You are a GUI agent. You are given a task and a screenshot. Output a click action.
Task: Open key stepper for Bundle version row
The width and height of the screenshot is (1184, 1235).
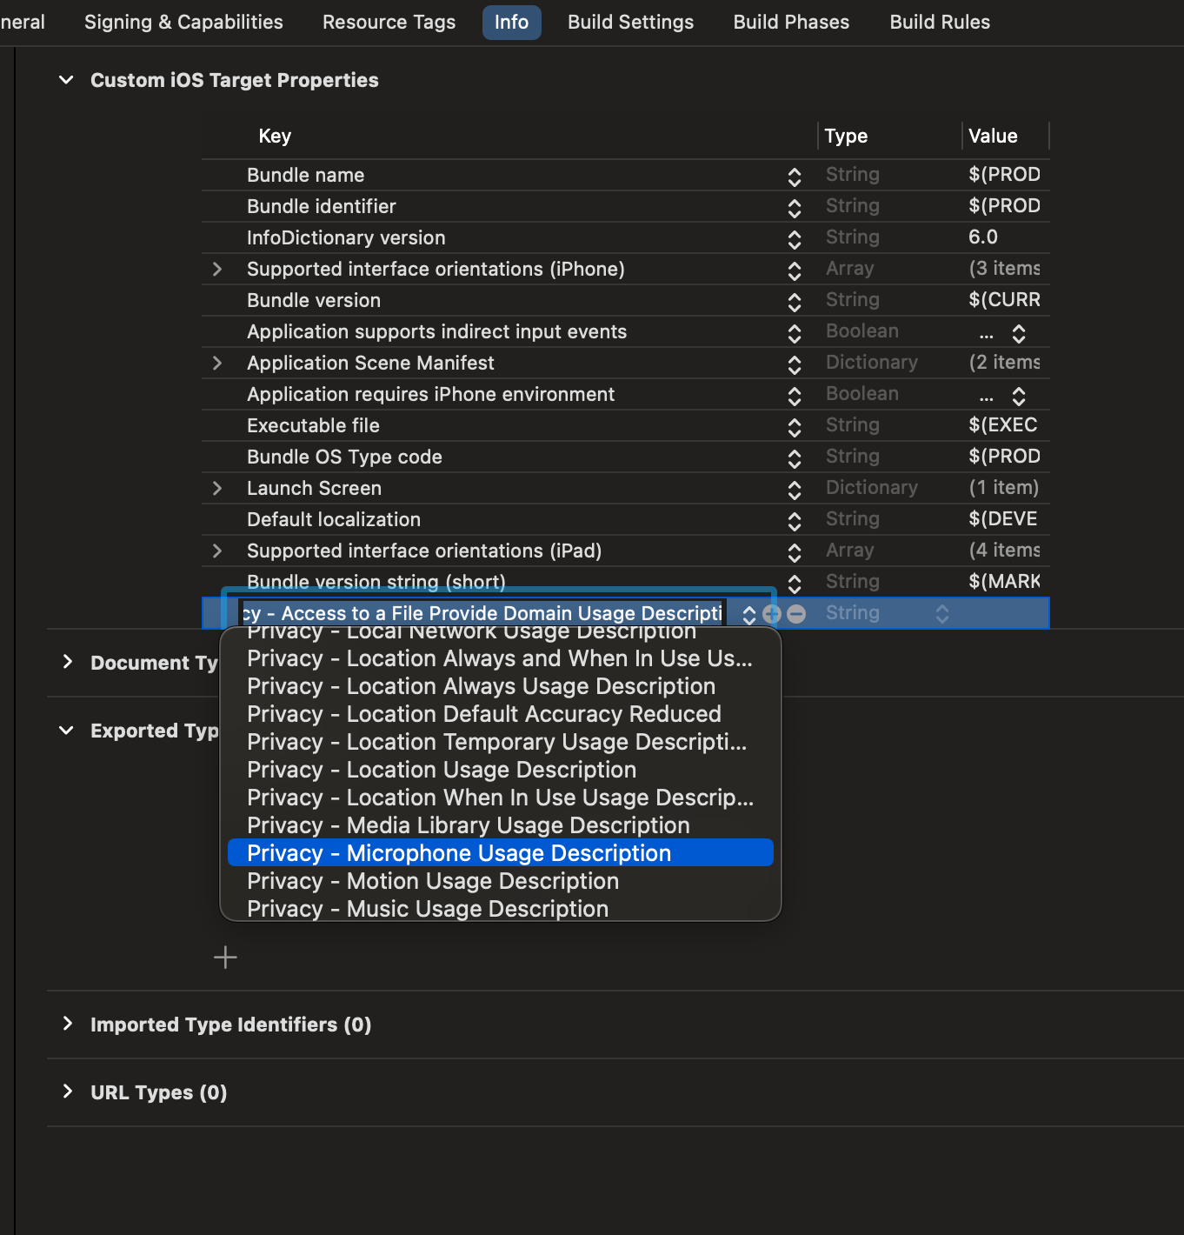pyautogui.click(x=795, y=302)
